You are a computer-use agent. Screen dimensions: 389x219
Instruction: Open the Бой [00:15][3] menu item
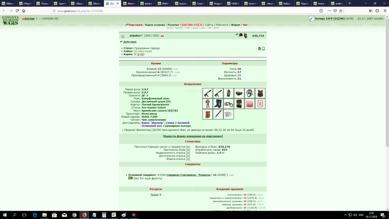192,25
